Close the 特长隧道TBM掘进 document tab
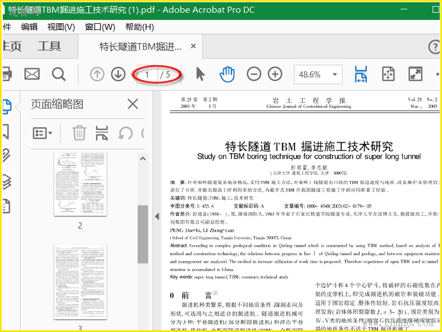Screen dimensions: 442x332 [193, 46]
